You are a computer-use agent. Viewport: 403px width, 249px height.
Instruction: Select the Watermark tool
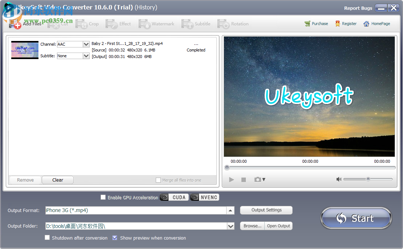point(156,24)
